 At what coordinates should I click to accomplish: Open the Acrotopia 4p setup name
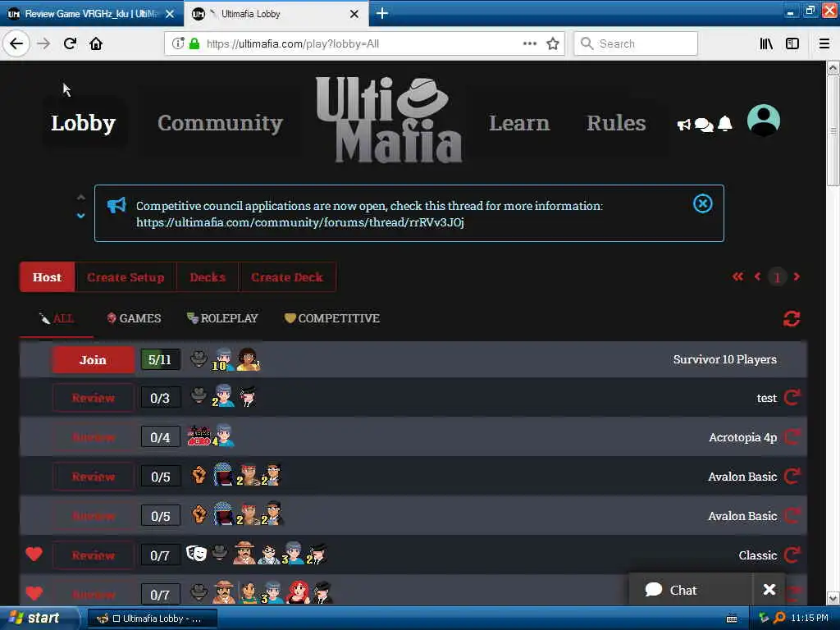point(742,437)
